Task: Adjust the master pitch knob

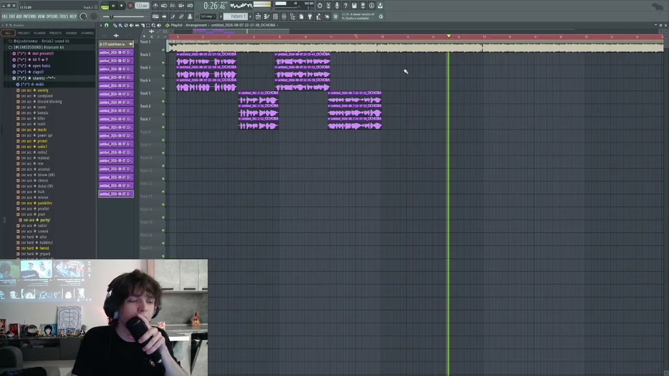Action: tap(94, 16)
